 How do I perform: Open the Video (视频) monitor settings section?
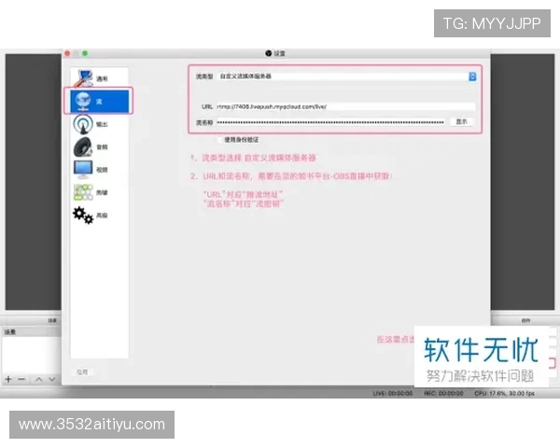click(x=99, y=170)
